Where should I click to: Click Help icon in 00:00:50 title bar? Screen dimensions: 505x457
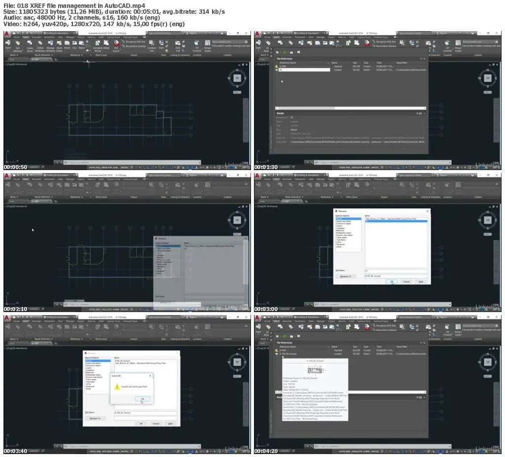222,33
